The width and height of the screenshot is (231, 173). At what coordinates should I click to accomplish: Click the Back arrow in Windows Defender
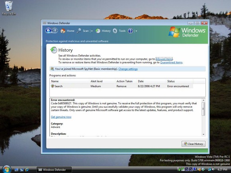(x=48, y=31)
